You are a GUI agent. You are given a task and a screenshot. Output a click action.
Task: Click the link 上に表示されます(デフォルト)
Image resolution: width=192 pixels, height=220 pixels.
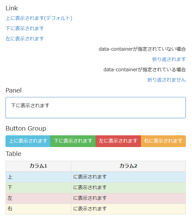point(39,18)
